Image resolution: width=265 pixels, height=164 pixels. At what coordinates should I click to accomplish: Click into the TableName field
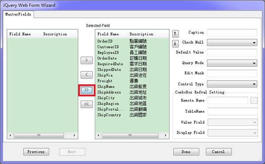click(x=233, y=111)
